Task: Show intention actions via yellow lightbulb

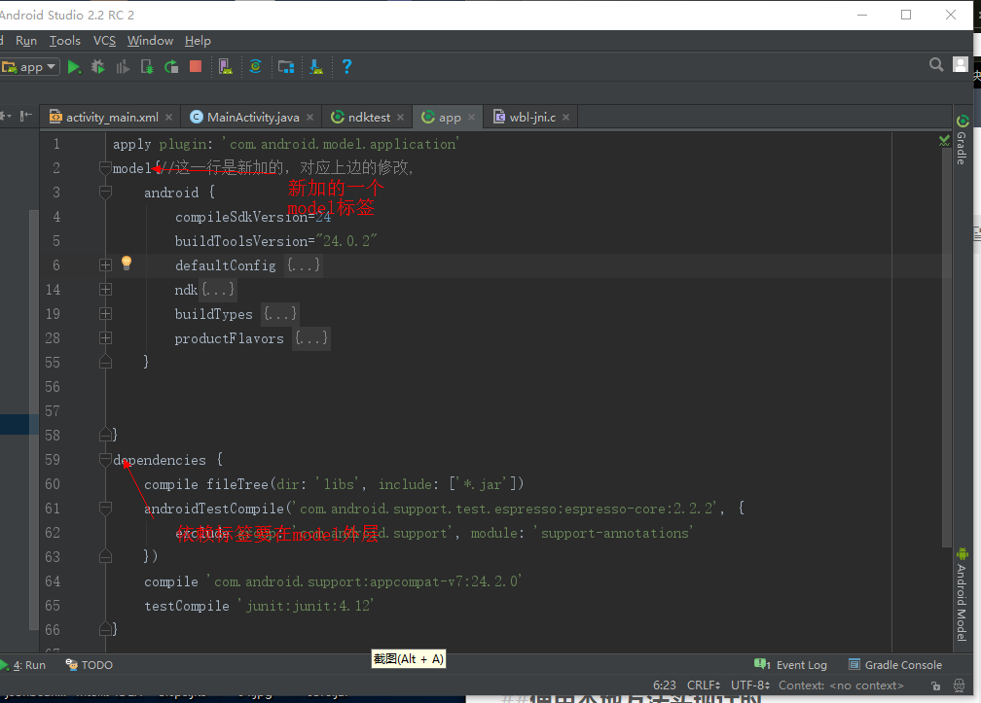Action: pyautogui.click(x=127, y=264)
